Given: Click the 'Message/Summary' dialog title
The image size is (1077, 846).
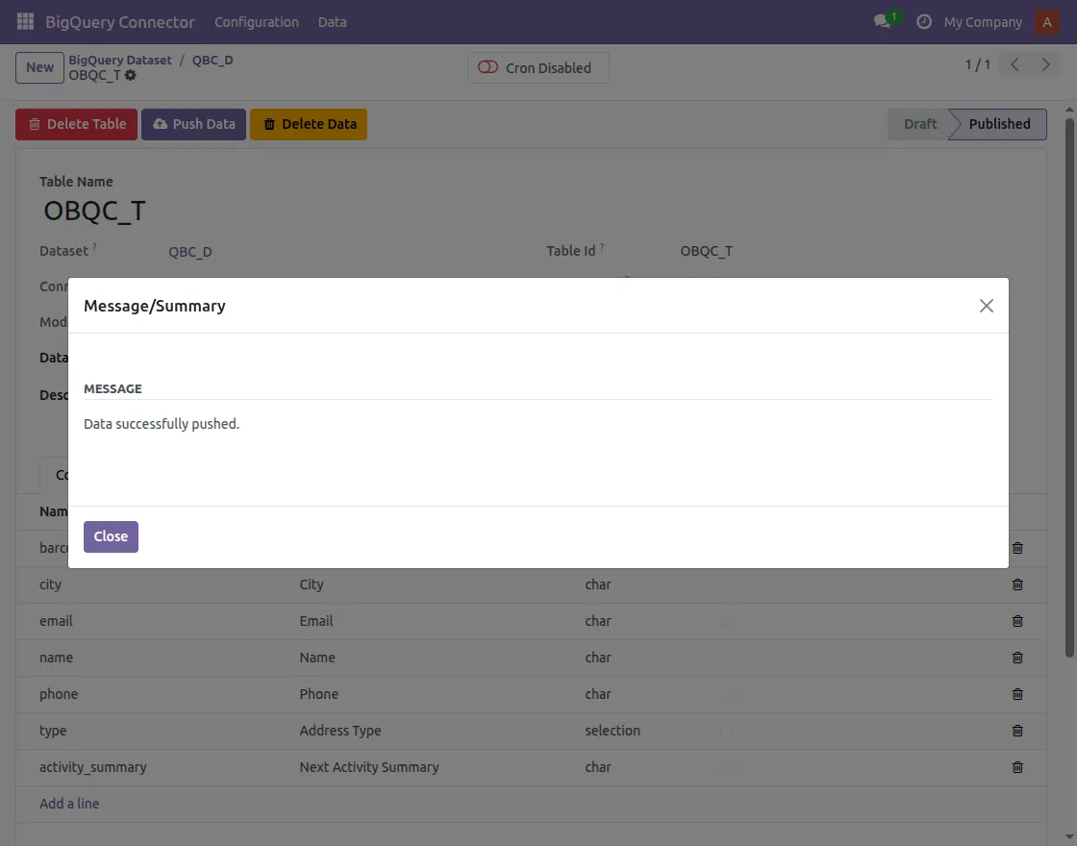Looking at the screenshot, I should (x=155, y=306).
